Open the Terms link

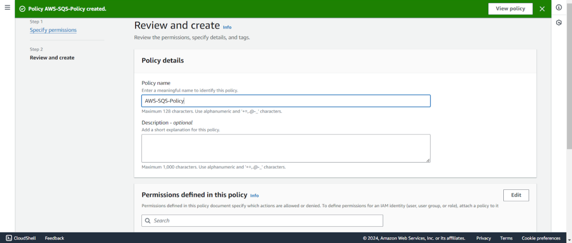click(x=506, y=239)
